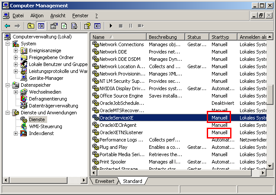Sort by the Status column header
Screen dimensions: 276x195
[197, 37]
